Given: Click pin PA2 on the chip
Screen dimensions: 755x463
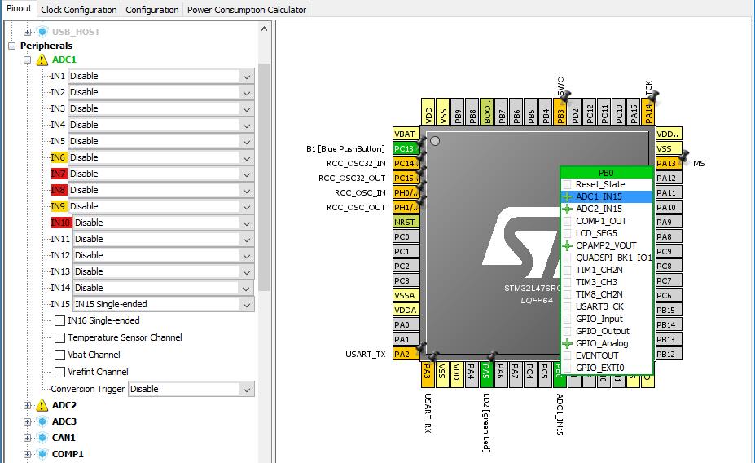Looking at the screenshot, I should [406, 354].
